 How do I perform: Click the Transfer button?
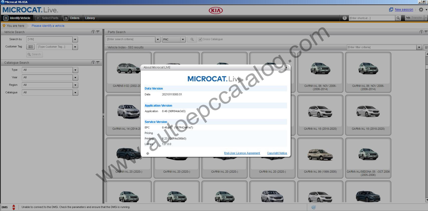[414, 18]
